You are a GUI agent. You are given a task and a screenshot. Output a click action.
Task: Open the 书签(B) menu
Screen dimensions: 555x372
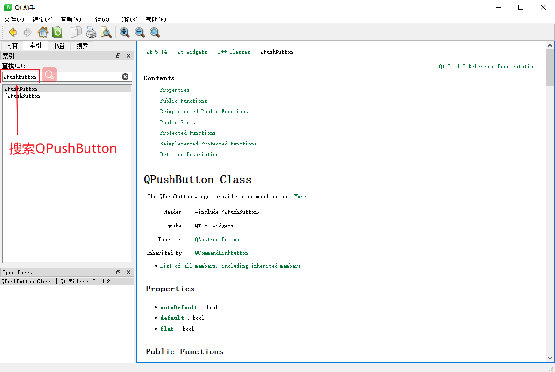point(128,20)
